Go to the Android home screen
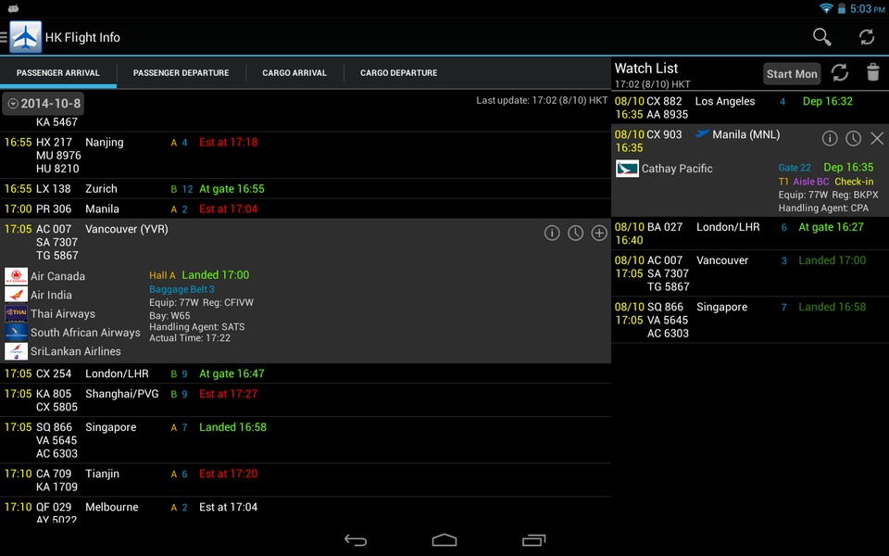This screenshot has width=889, height=556. (x=444, y=540)
